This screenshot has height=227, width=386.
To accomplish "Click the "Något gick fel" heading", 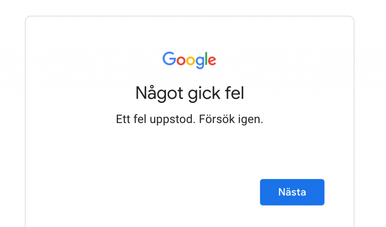I will 190,93.
